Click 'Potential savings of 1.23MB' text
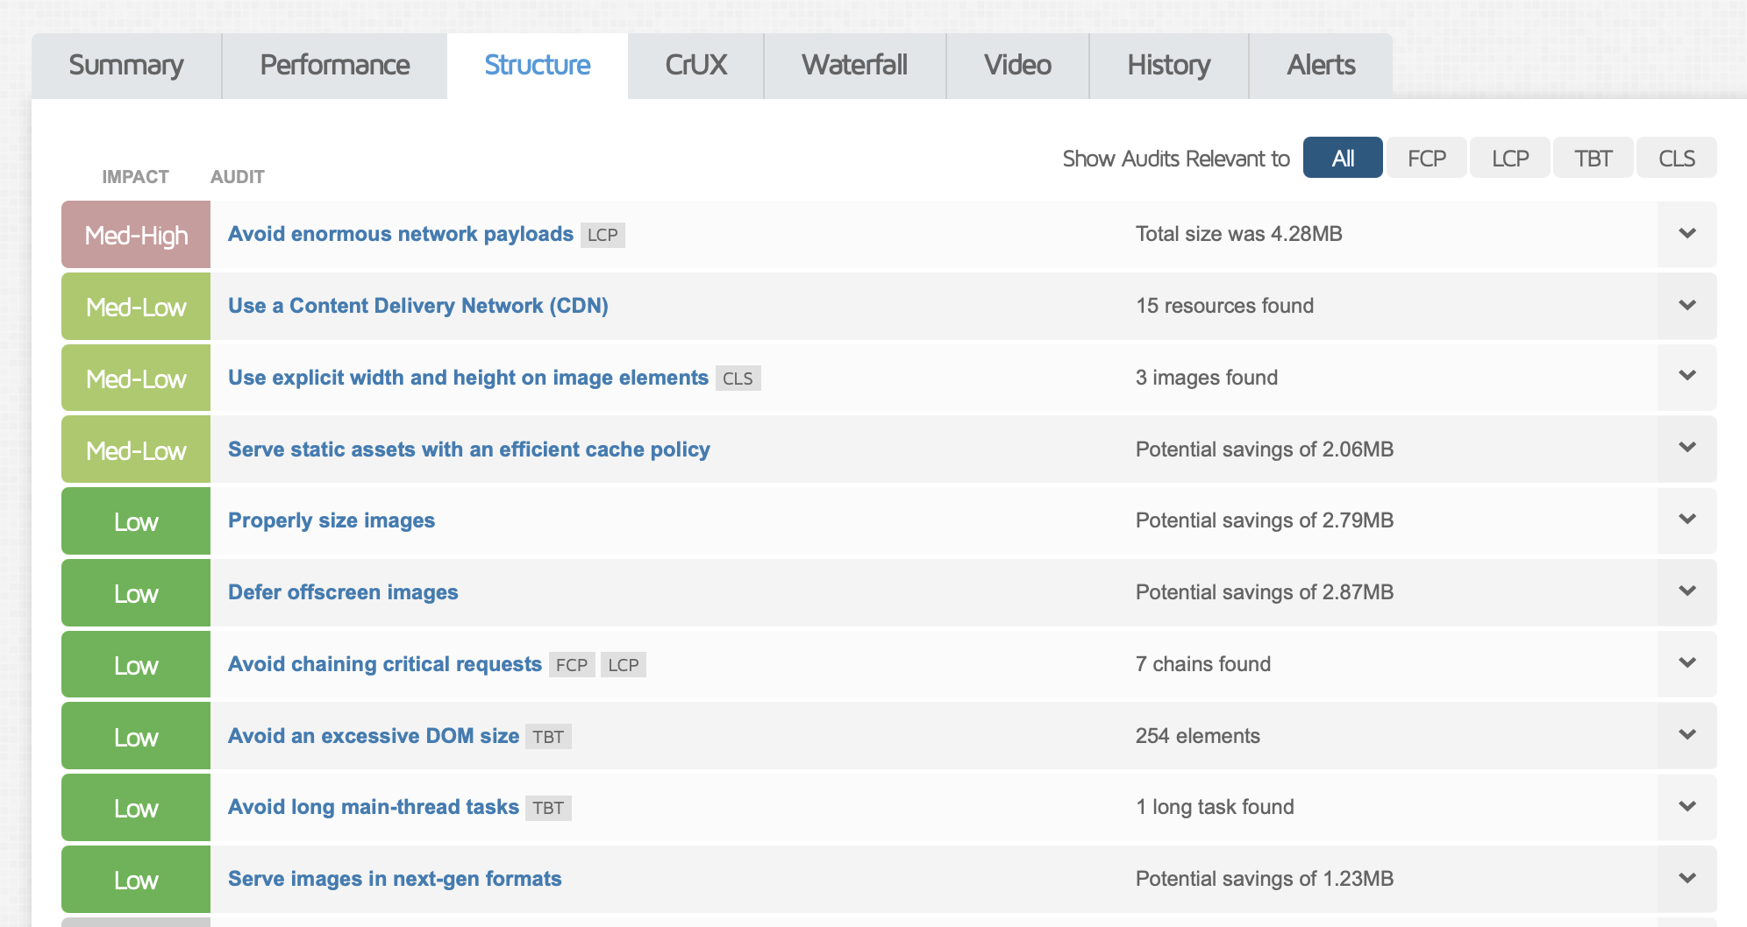This screenshot has width=1747, height=927. (1265, 879)
